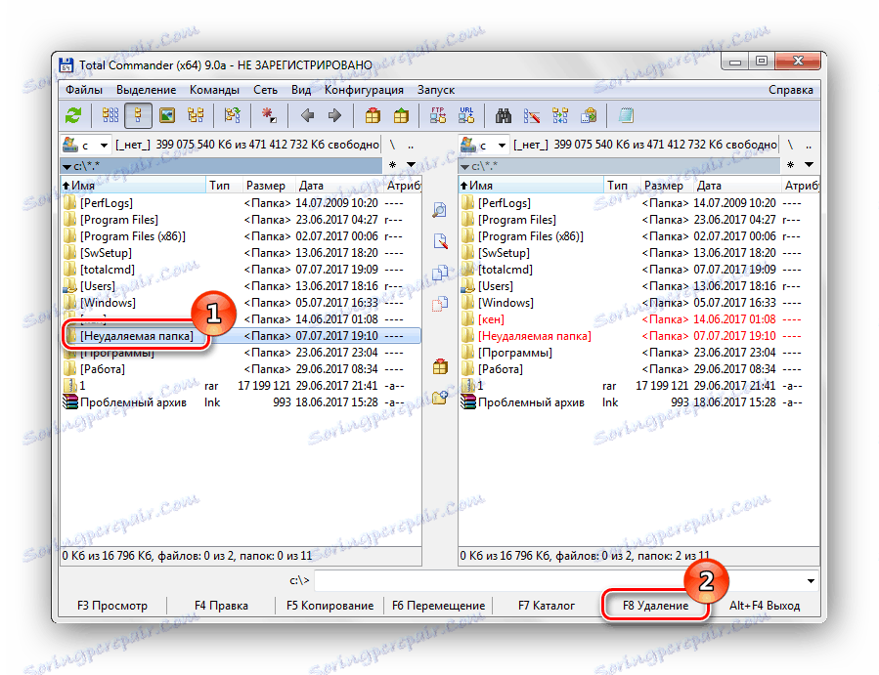Click the Pack box icon in the middle vertical bar
Screen dimensions: 879x675
[x=440, y=367]
